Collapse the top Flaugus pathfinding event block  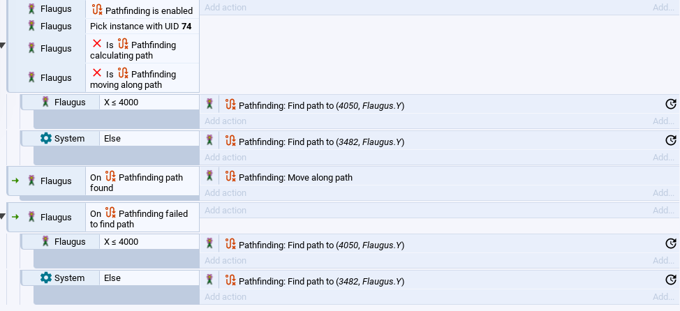tap(3, 45)
